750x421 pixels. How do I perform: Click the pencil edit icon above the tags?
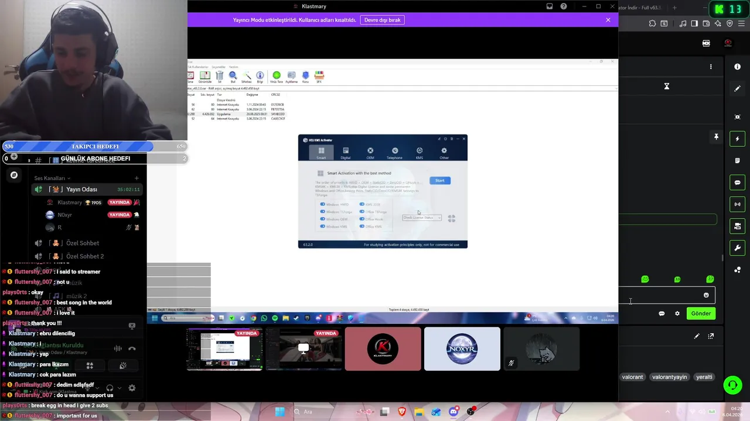(x=697, y=336)
